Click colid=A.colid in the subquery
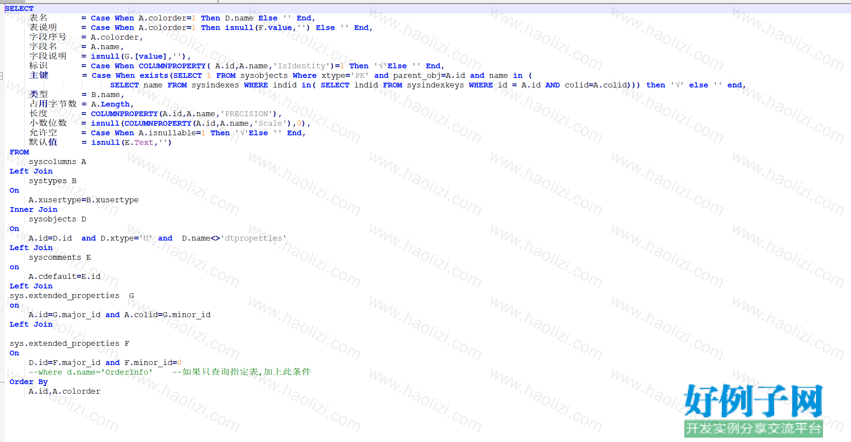This screenshot has width=851, height=442. click(x=596, y=85)
